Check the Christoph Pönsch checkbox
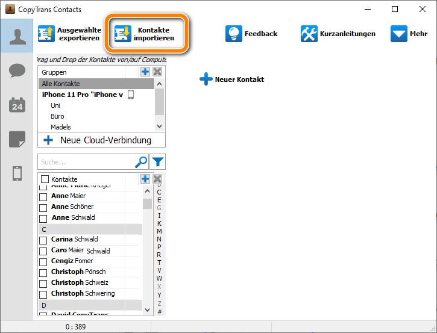Screen dimensions: 437x333 pos(43,273)
